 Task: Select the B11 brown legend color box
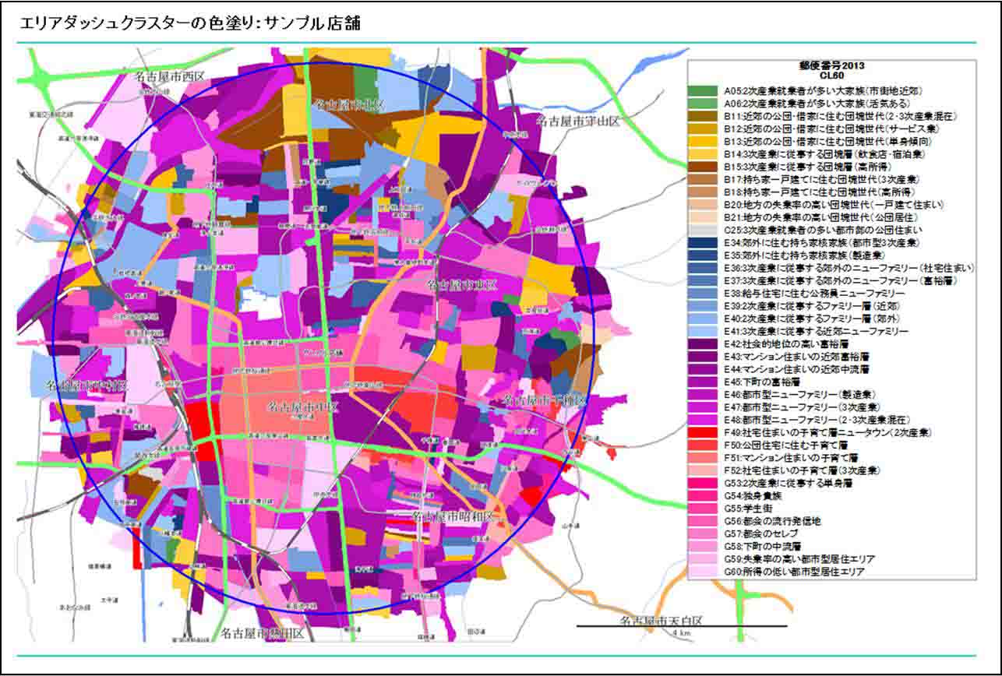(x=702, y=116)
